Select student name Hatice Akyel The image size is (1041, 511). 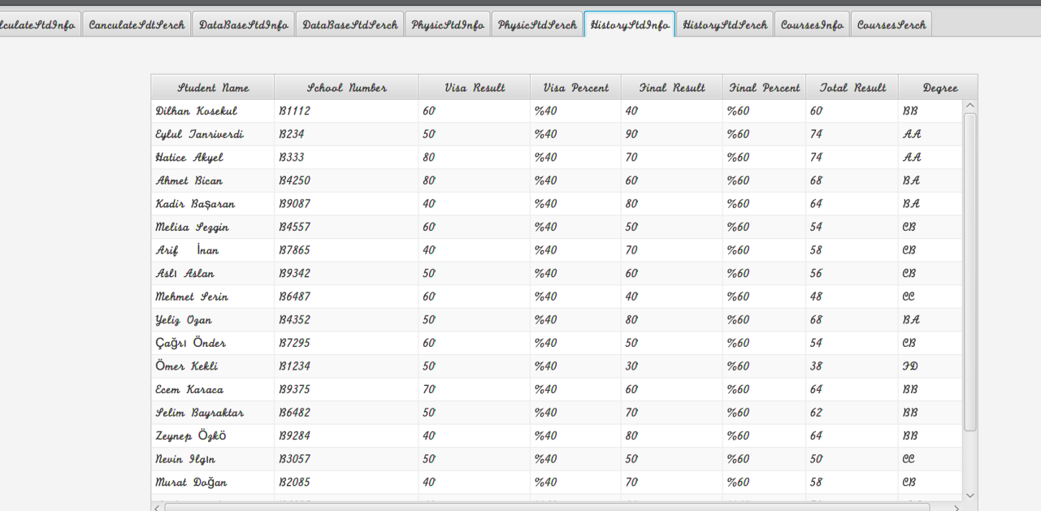click(x=189, y=157)
